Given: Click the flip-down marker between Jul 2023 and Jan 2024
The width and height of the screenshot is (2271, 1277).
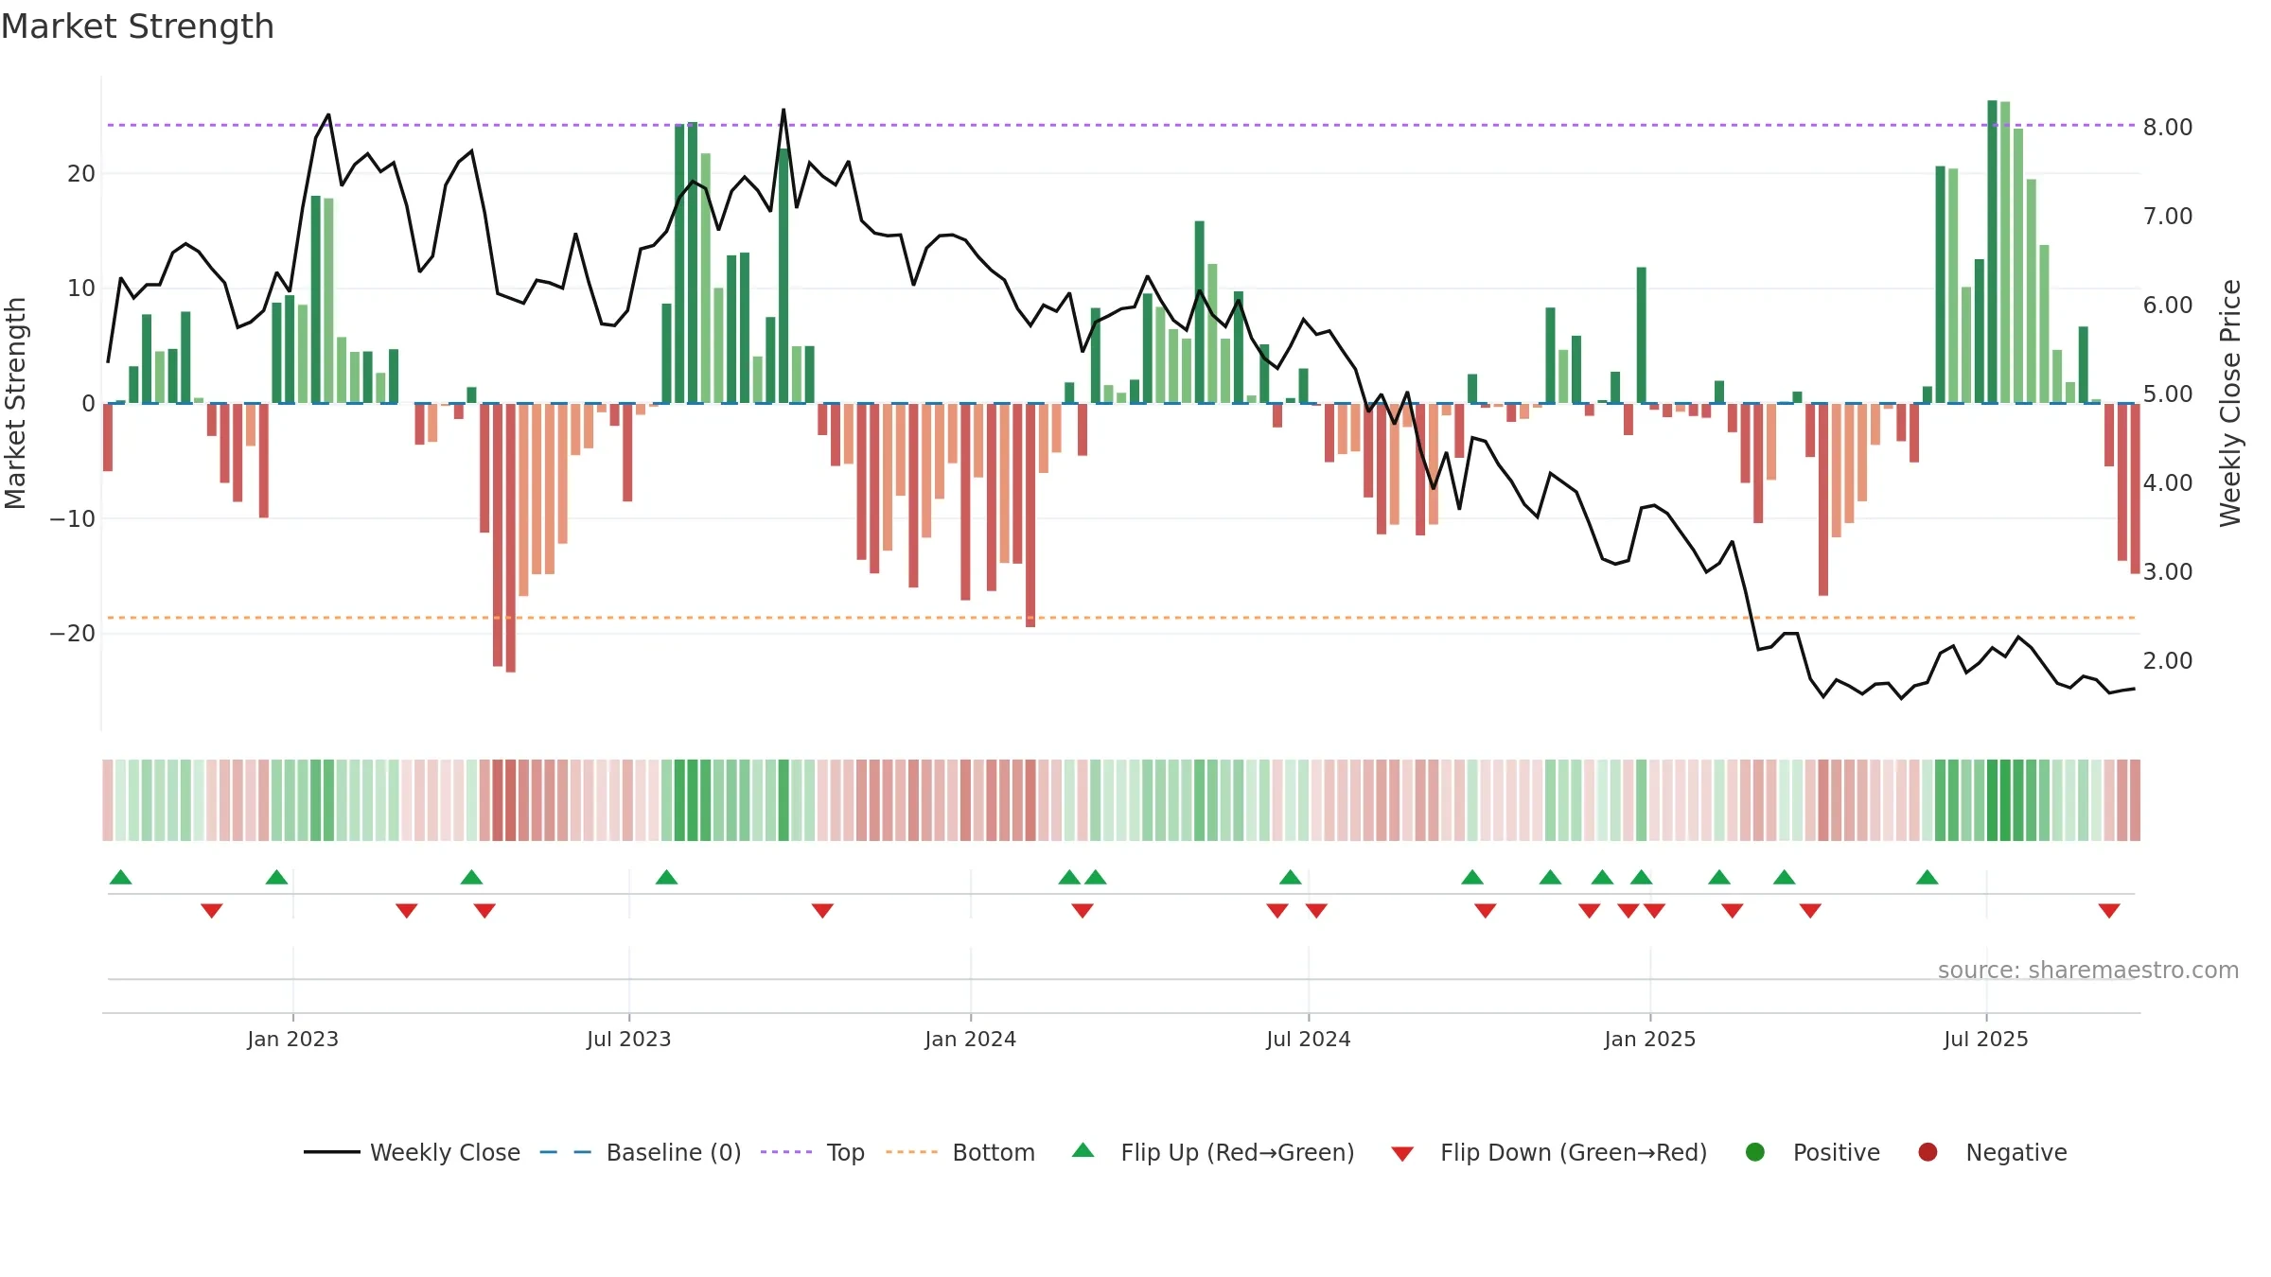Looking at the screenshot, I should 822,911.
